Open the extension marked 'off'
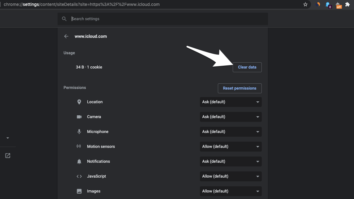354x199 pixels. (339, 5)
